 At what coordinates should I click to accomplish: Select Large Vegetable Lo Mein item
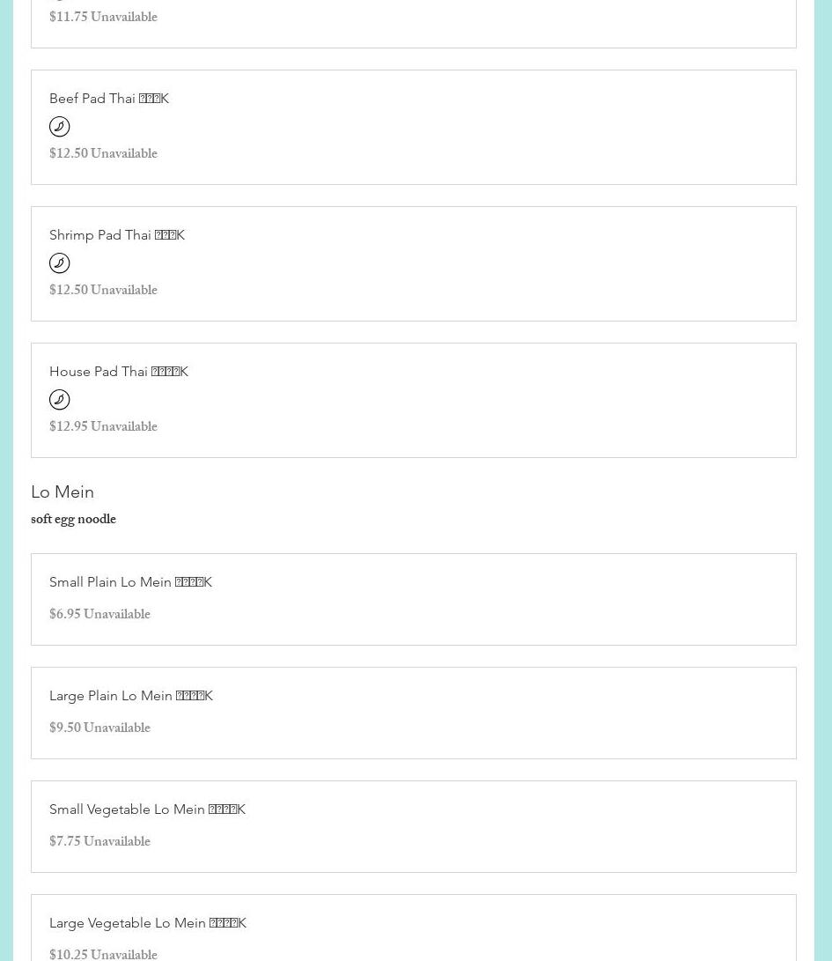414,928
